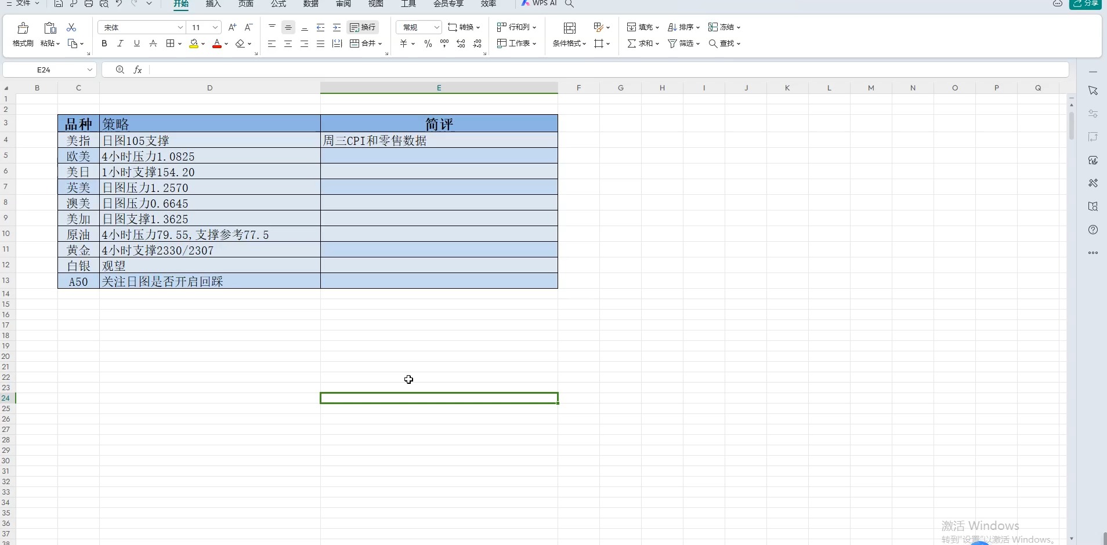Click the thousands separator icon
This screenshot has width=1107, height=545.
click(444, 43)
